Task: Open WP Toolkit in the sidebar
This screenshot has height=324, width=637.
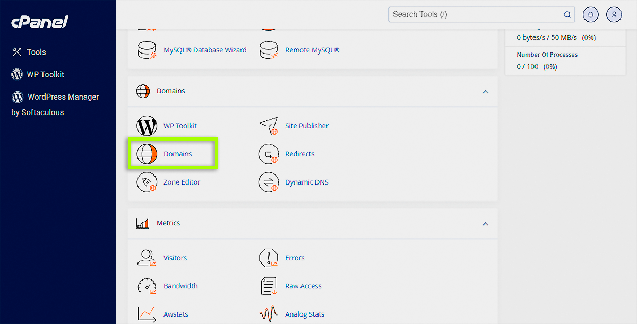Action: point(46,74)
